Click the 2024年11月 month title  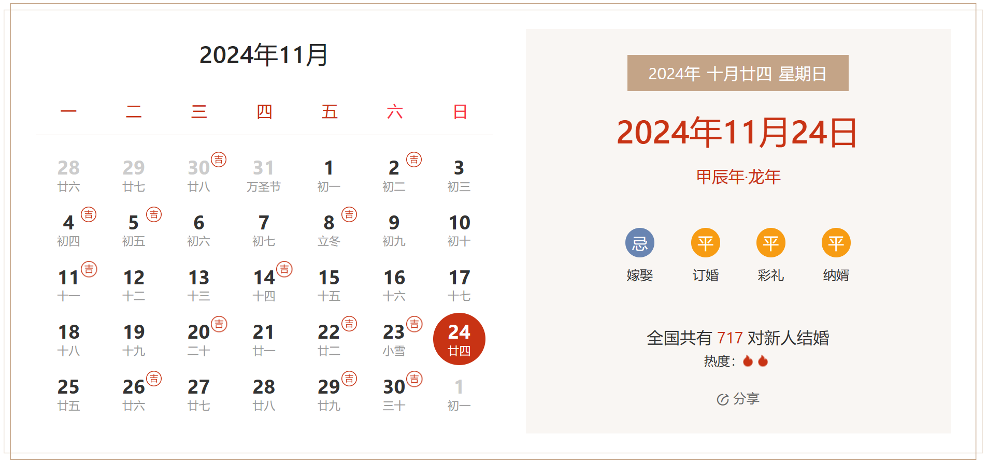tap(264, 55)
